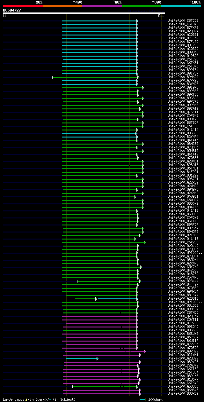This screenshot has height=402, width=204.
Task: Click the UniRef100_B4FP91 label
Action: [183, 172]
